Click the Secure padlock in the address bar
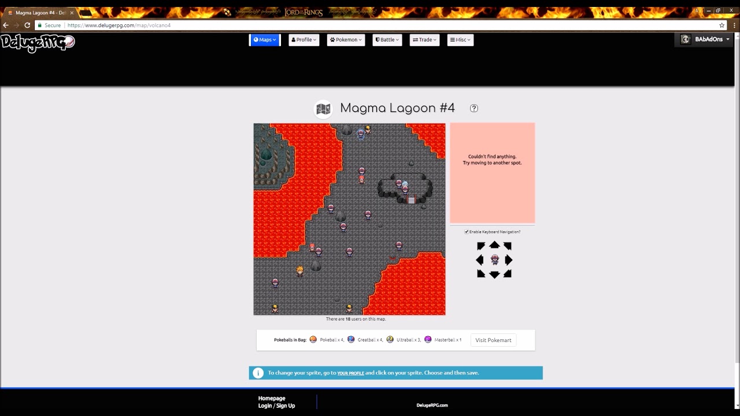The image size is (740, 416). tap(40, 25)
